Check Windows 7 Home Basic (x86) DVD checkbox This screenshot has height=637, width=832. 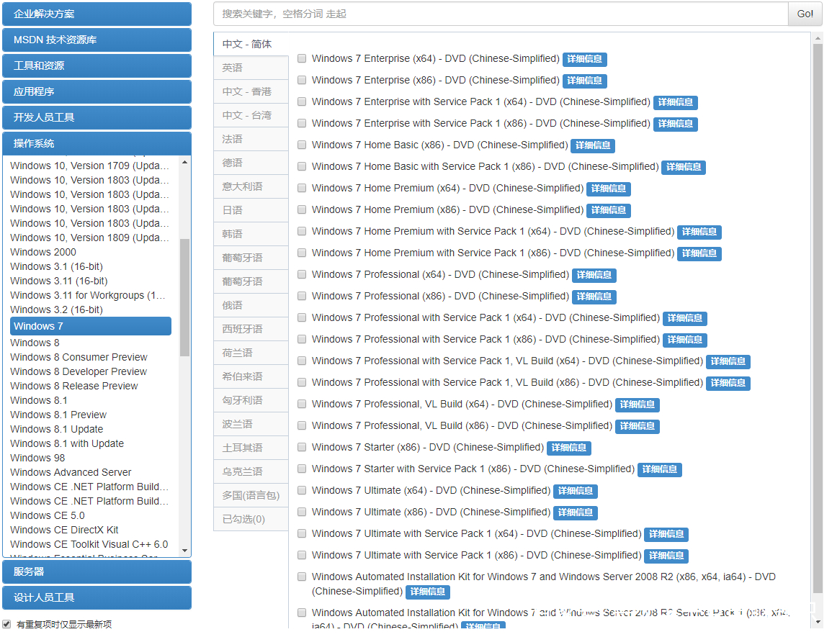[302, 145]
